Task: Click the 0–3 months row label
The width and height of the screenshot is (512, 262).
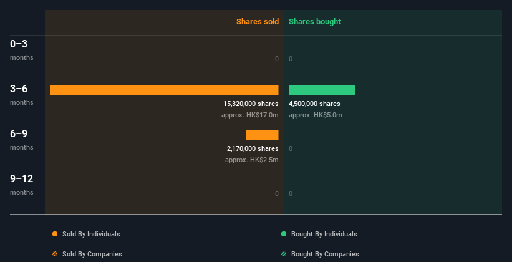Action: pos(22,50)
